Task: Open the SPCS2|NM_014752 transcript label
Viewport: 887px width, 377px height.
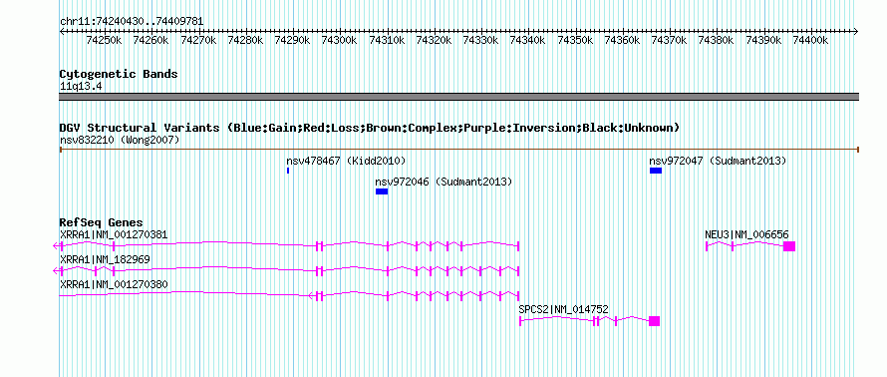Action: tap(563, 309)
